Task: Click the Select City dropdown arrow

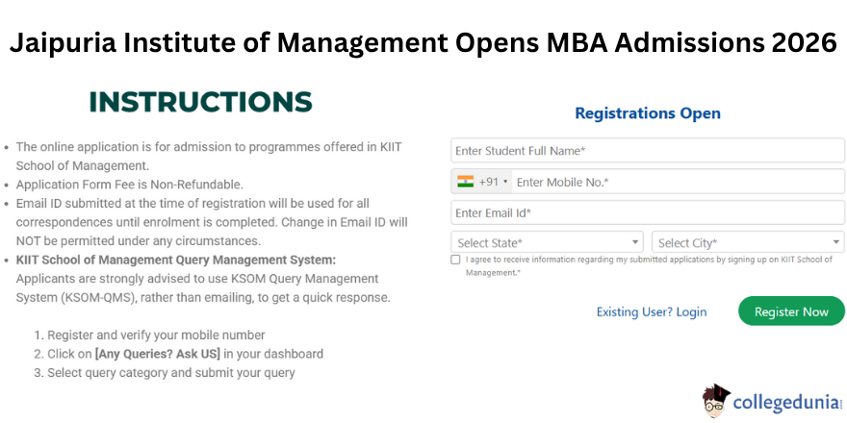Action: [x=836, y=242]
